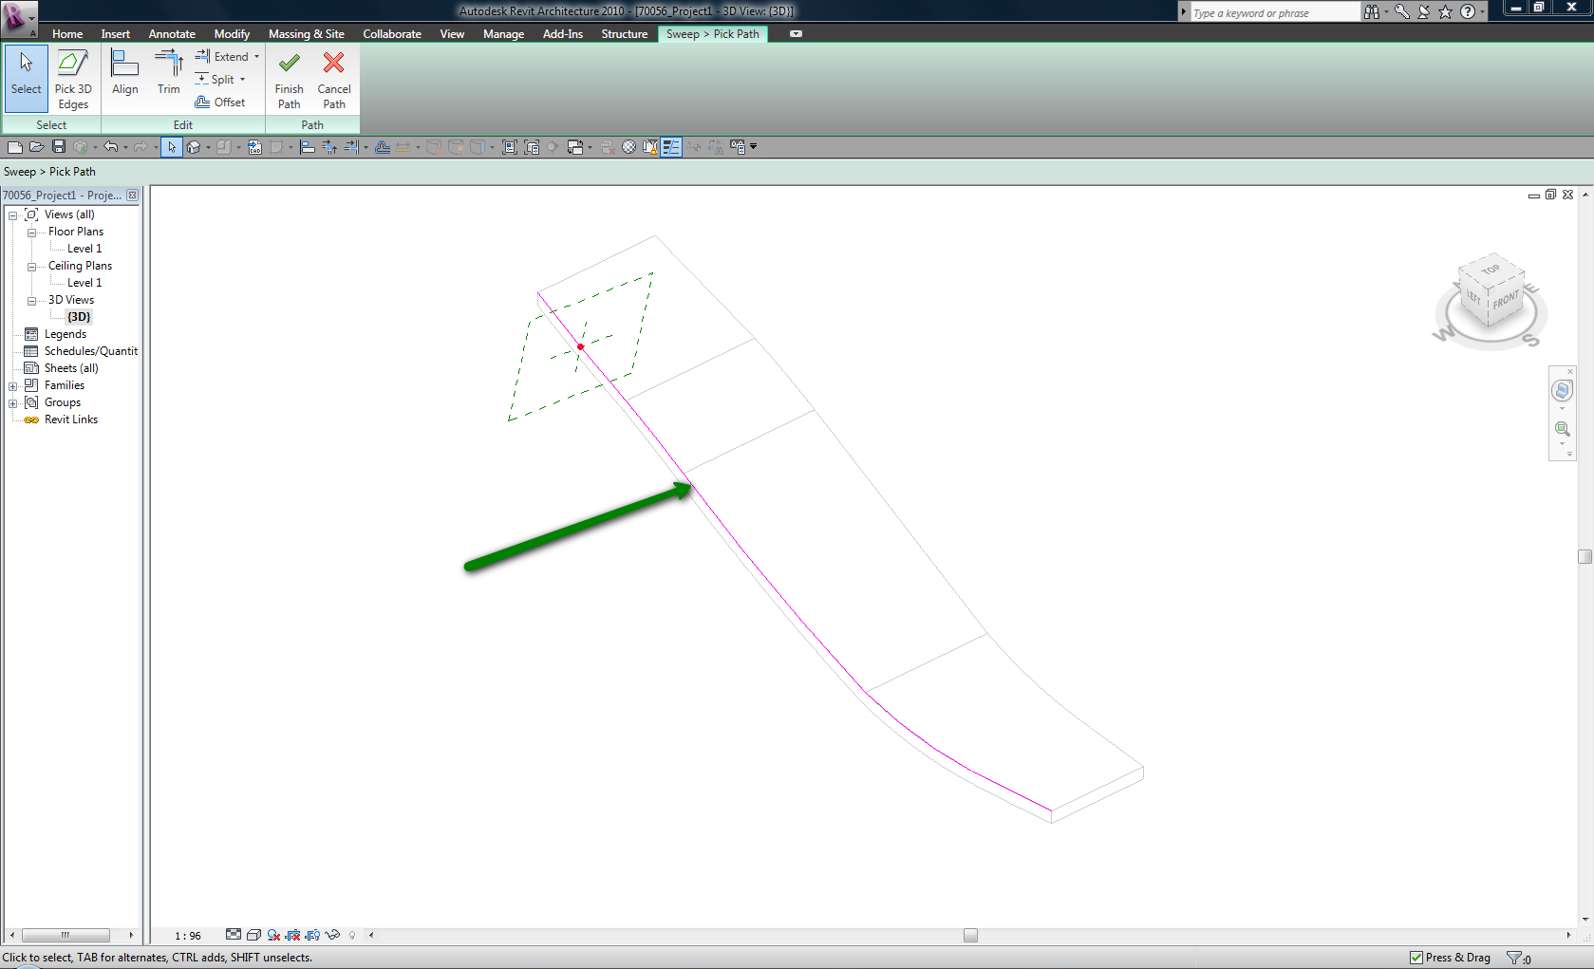Click the 1 : 96 view scale
This screenshot has height=969, width=1594.
pos(188,936)
